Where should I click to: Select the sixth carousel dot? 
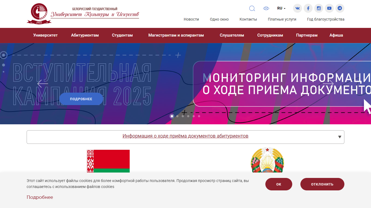(199, 116)
